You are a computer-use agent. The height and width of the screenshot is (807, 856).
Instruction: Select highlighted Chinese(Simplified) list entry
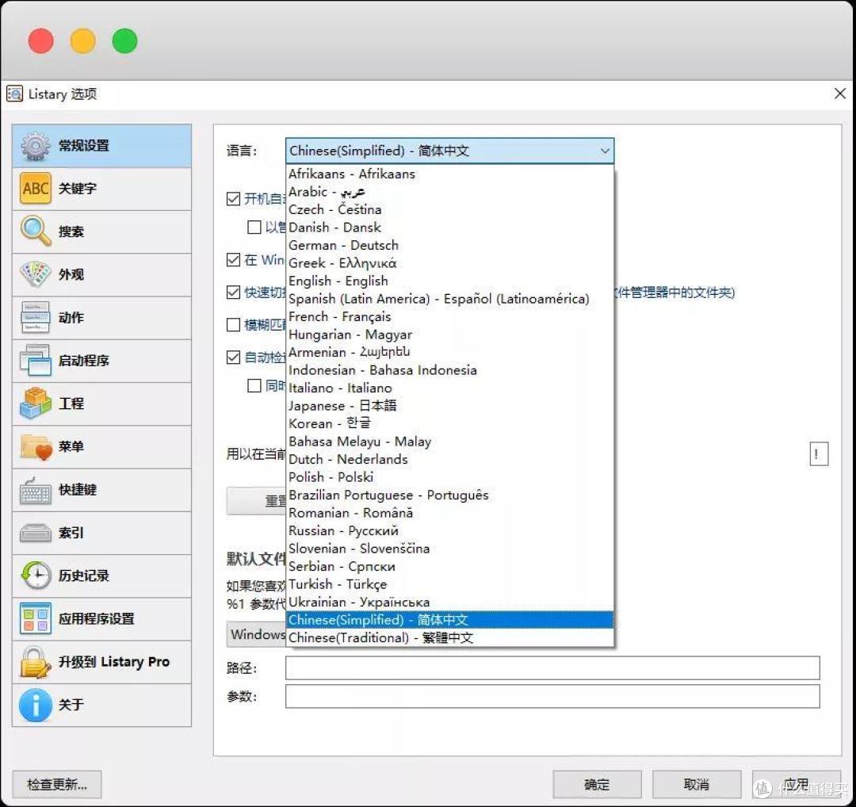pyautogui.click(x=450, y=620)
